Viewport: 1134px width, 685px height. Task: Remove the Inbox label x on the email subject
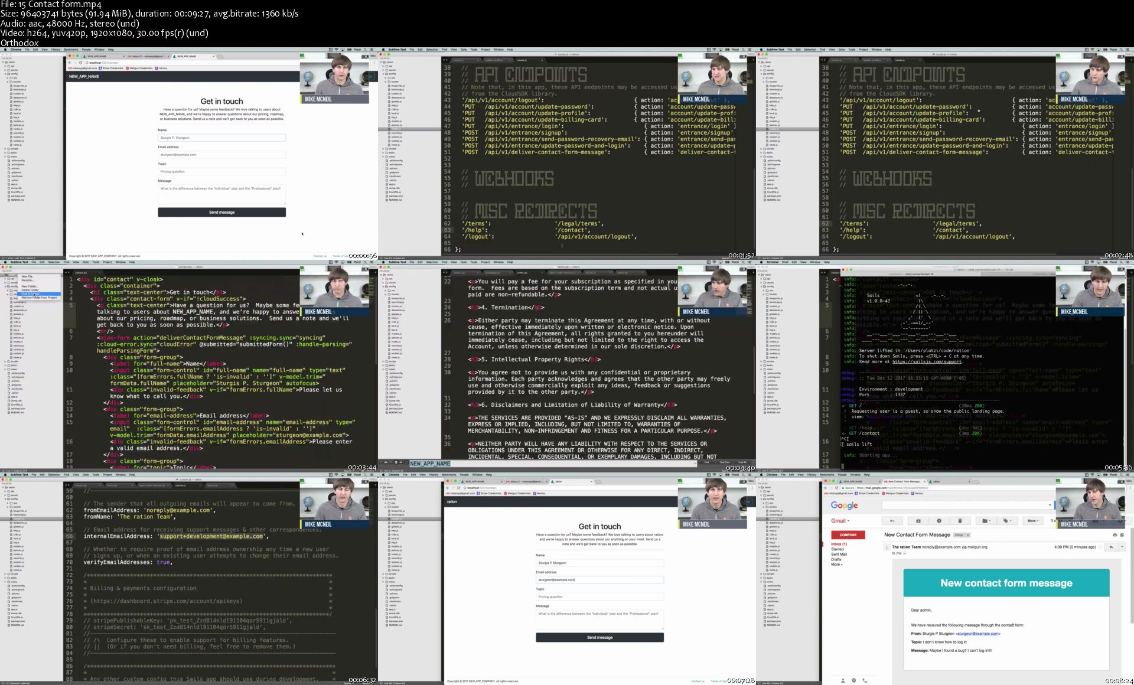(968, 535)
